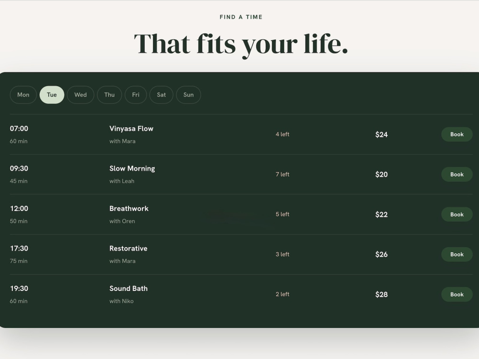Click the '4 left' availability text
The height and width of the screenshot is (359, 479).
pyautogui.click(x=282, y=135)
